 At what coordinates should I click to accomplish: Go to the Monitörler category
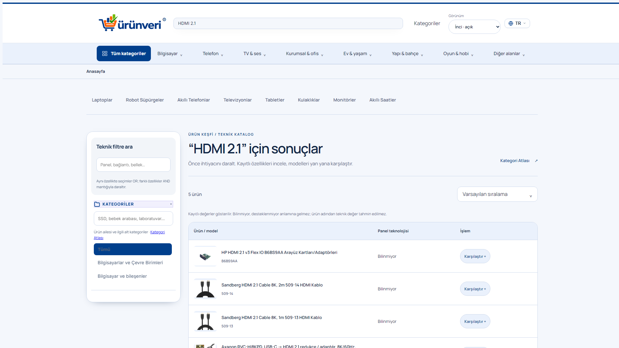point(344,100)
